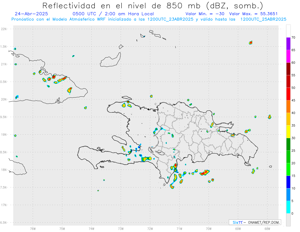Image resolution: width=300 pixels, height=232 pixels.
Task: Click the '20N' latitude label
Action: pos(4,99)
